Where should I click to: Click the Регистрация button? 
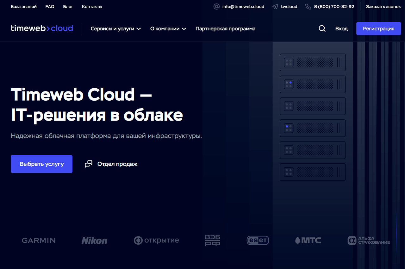click(378, 28)
